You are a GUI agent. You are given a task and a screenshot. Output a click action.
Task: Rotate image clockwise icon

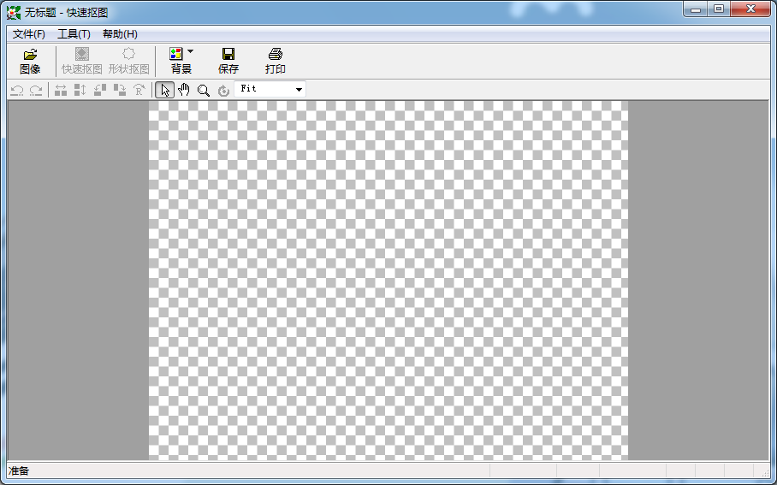pyautogui.click(x=120, y=90)
